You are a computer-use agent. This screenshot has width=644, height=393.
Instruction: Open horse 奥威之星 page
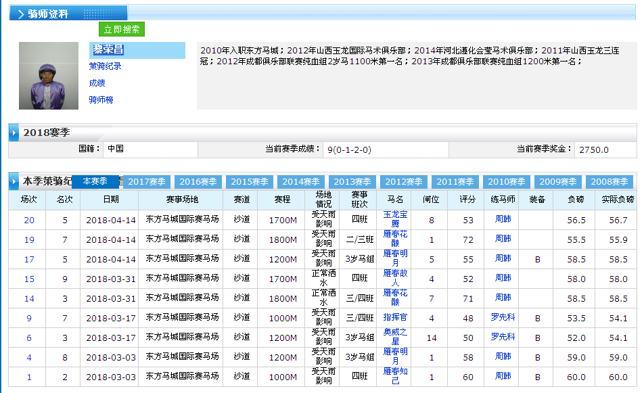396,337
